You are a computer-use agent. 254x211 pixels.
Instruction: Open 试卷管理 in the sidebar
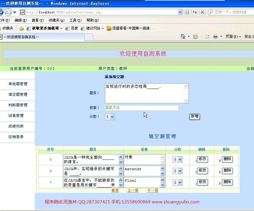click(x=16, y=116)
